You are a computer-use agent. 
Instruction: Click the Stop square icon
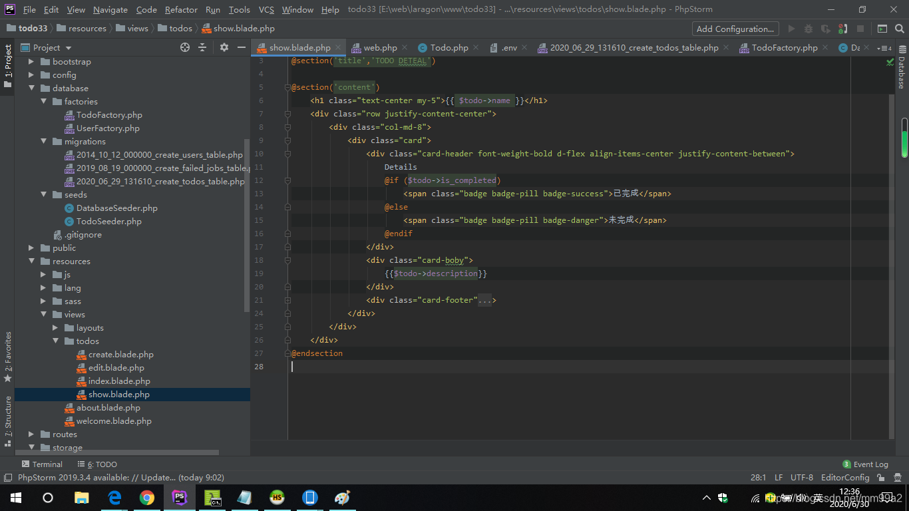860,29
